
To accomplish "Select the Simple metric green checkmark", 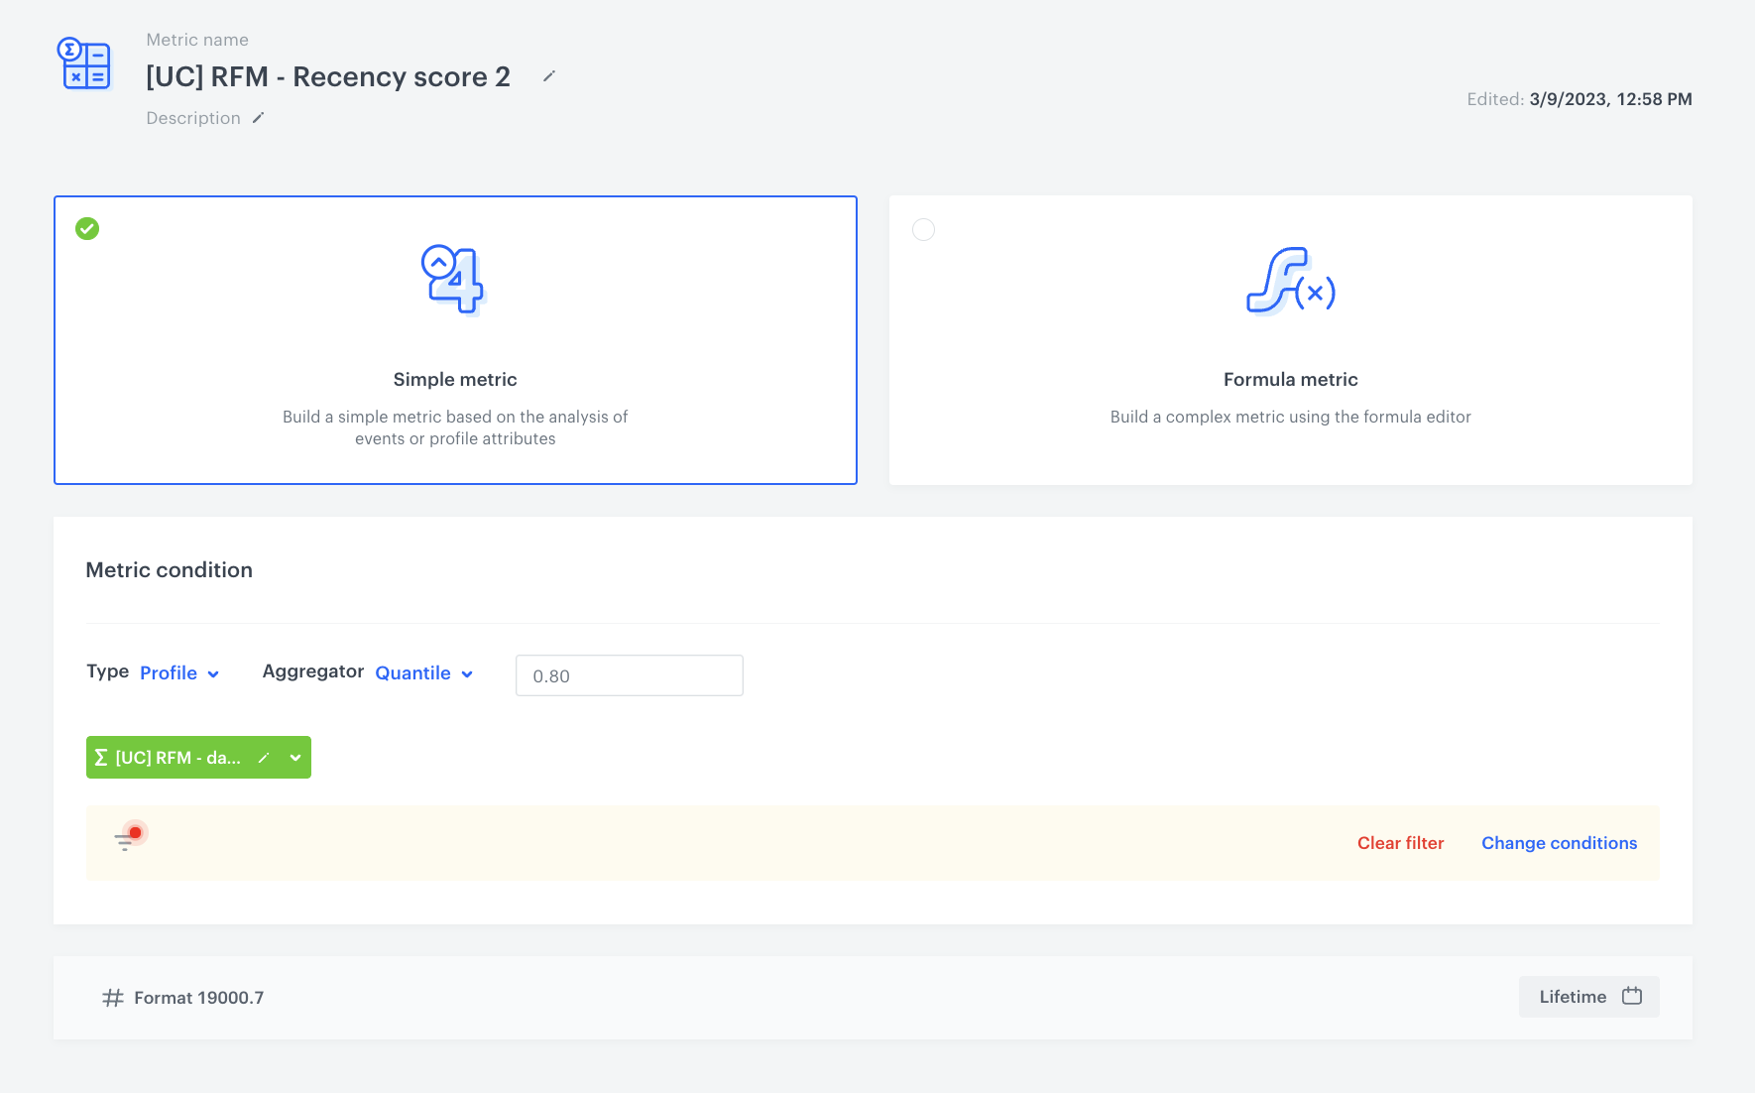I will pyautogui.click(x=87, y=229).
